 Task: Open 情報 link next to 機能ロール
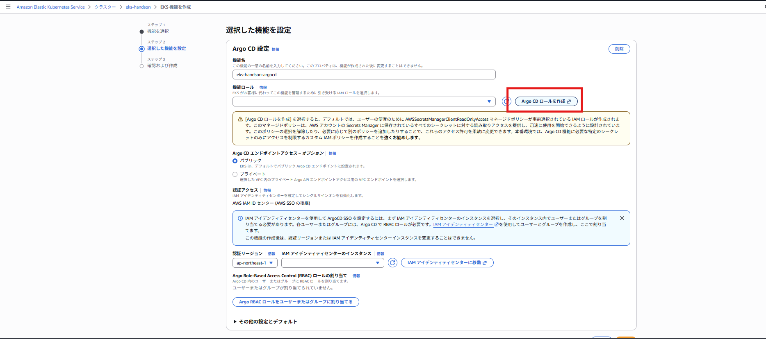(x=263, y=88)
